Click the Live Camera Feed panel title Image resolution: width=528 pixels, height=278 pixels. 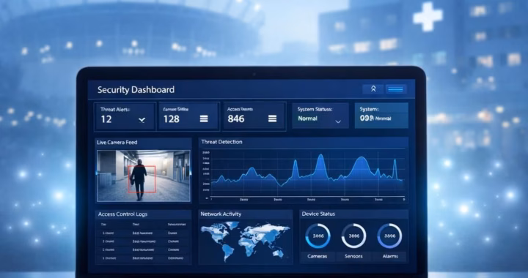tap(117, 143)
